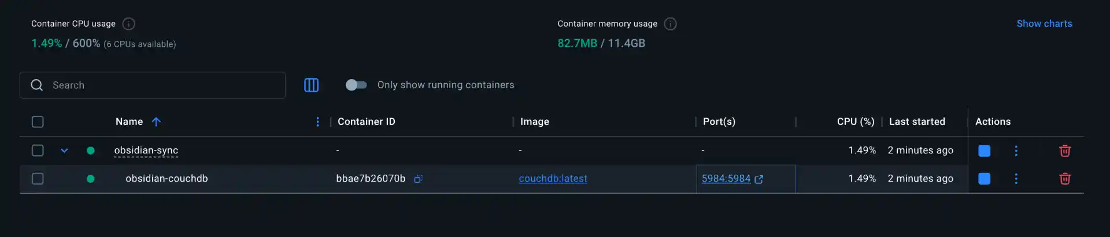
Task: Open more actions for obsidian-sync
Action: [1016, 151]
